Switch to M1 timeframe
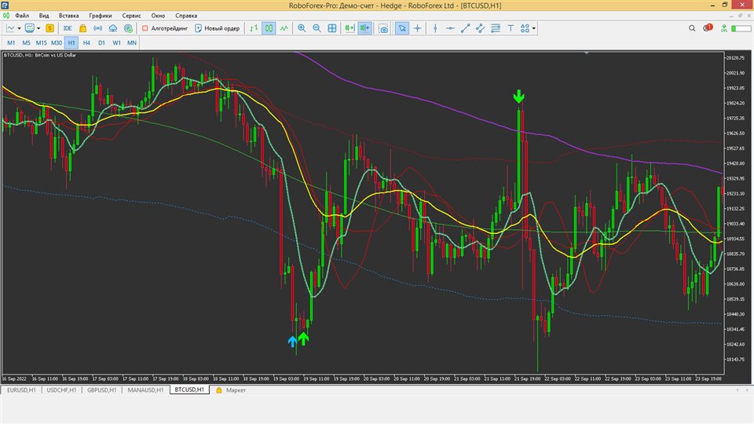The height and width of the screenshot is (424, 754). (x=11, y=42)
